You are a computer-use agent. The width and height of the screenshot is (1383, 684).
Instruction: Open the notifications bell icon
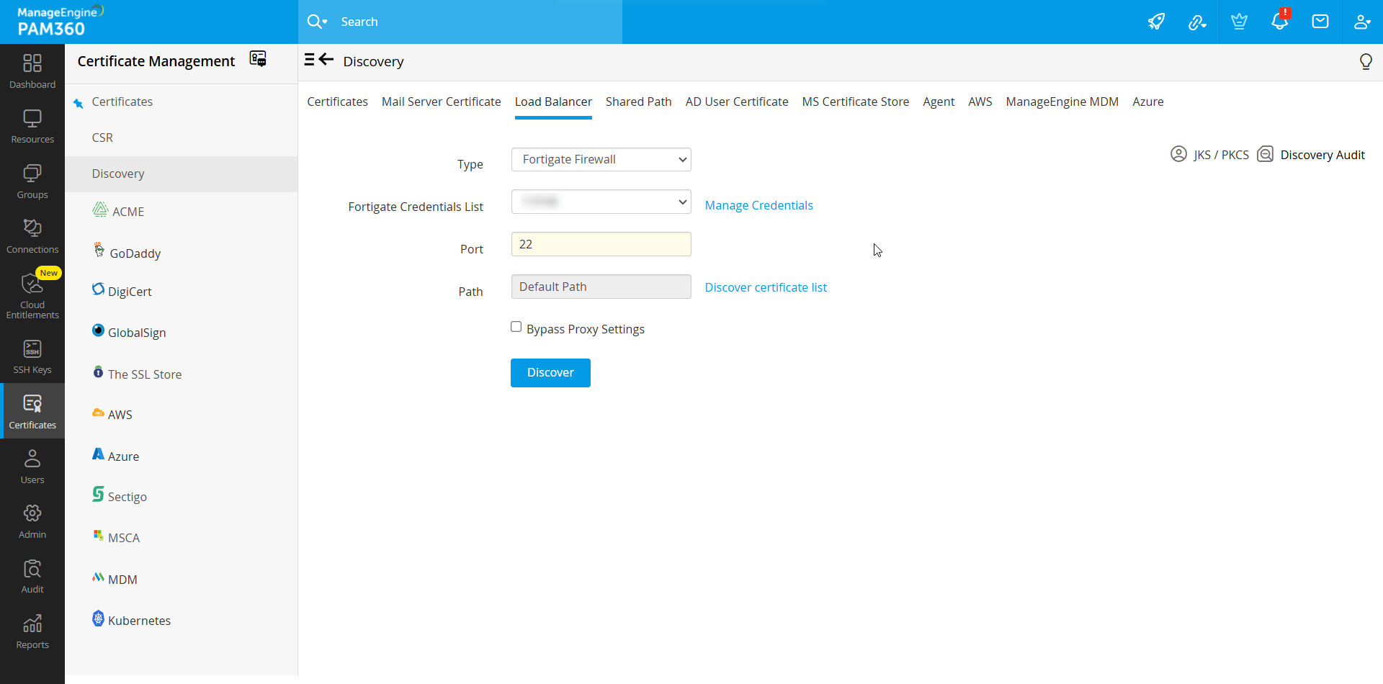[x=1279, y=22]
